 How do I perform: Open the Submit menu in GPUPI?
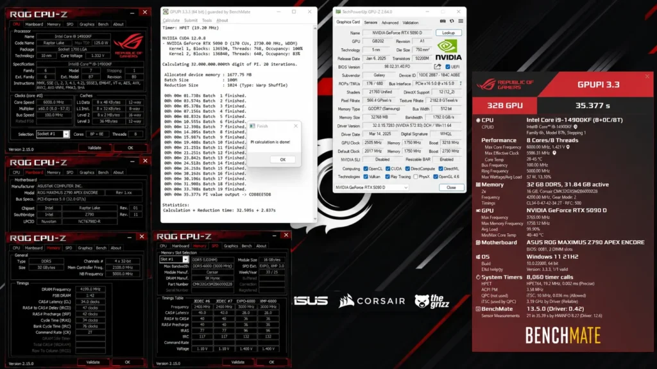(191, 20)
